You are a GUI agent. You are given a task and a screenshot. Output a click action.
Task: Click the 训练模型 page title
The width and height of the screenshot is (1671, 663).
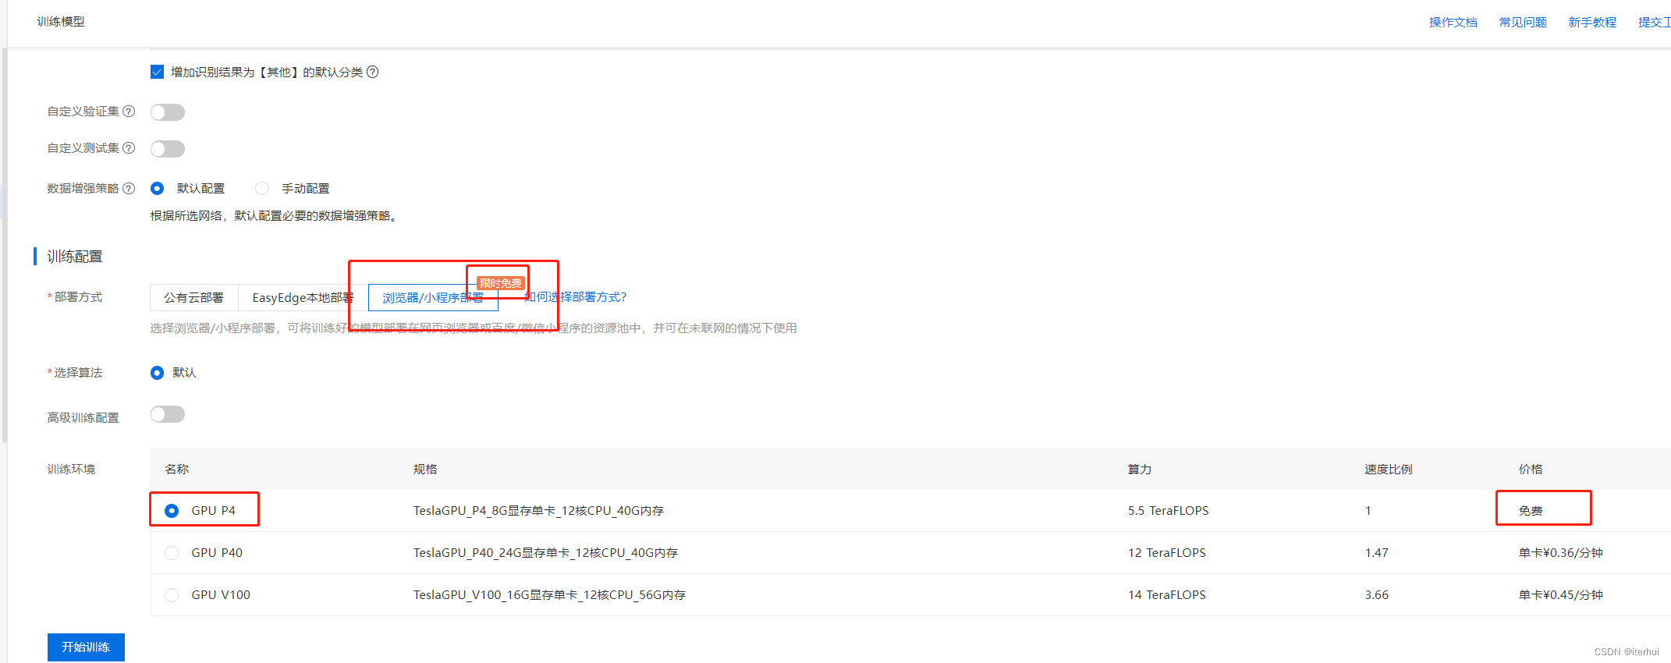pos(61,22)
